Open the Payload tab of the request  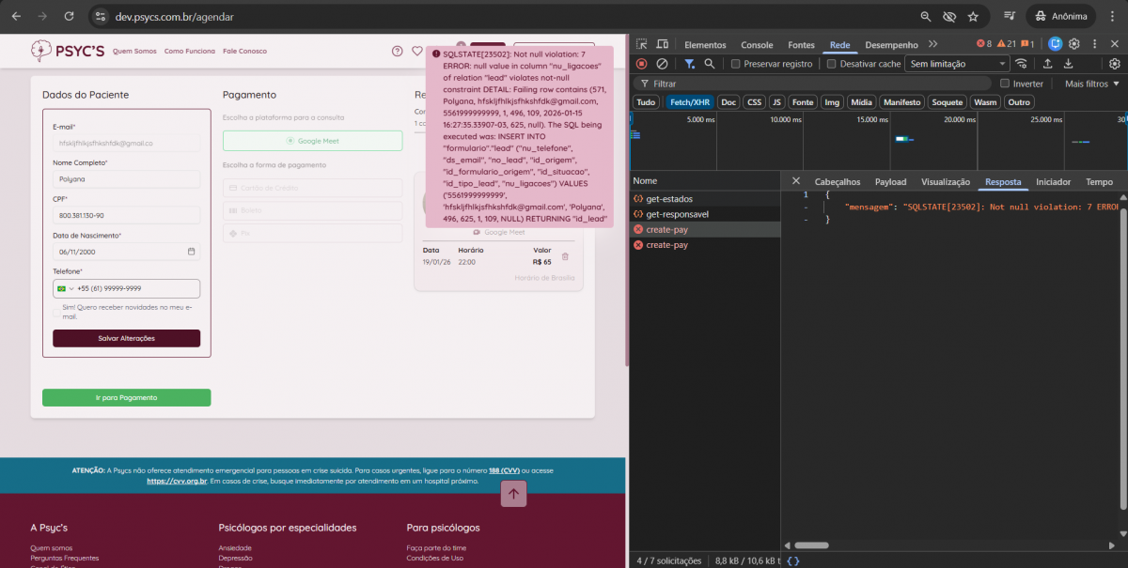tap(890, 182)
